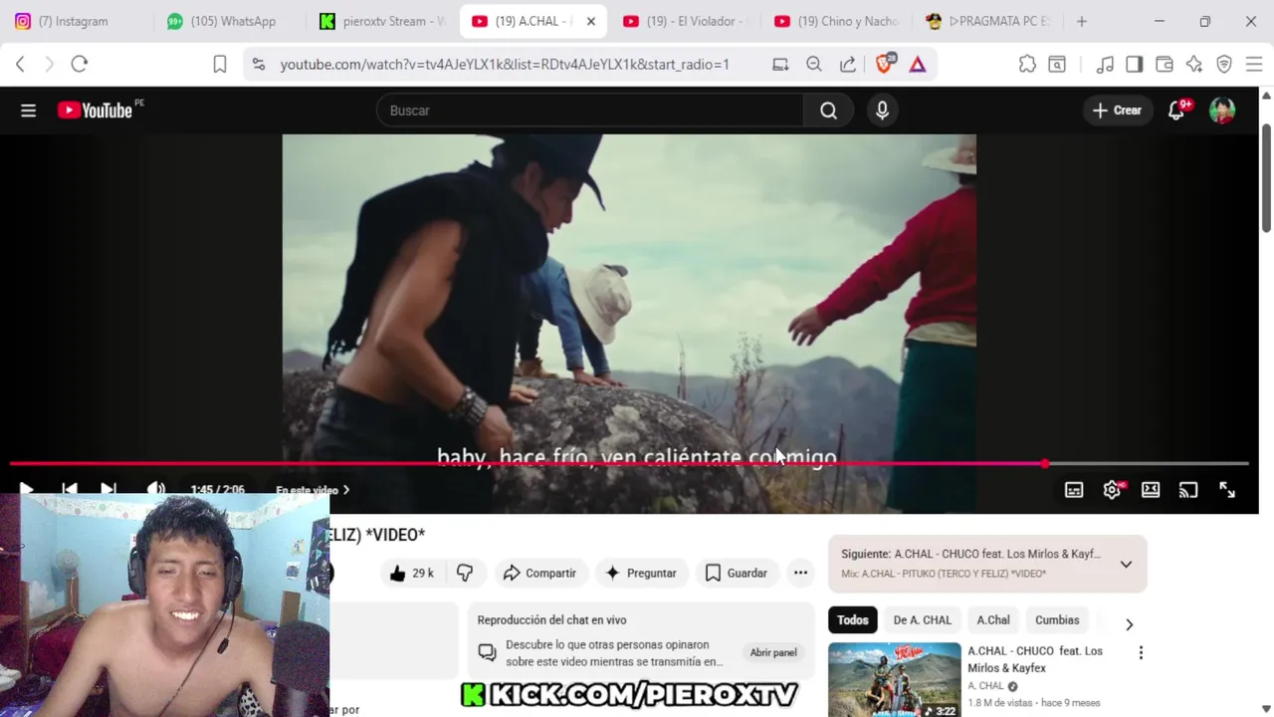The height and width of the screenshot is (717, 1274).
Task: Go back with the browser back arrow
Action: click(x=20, y=64)
